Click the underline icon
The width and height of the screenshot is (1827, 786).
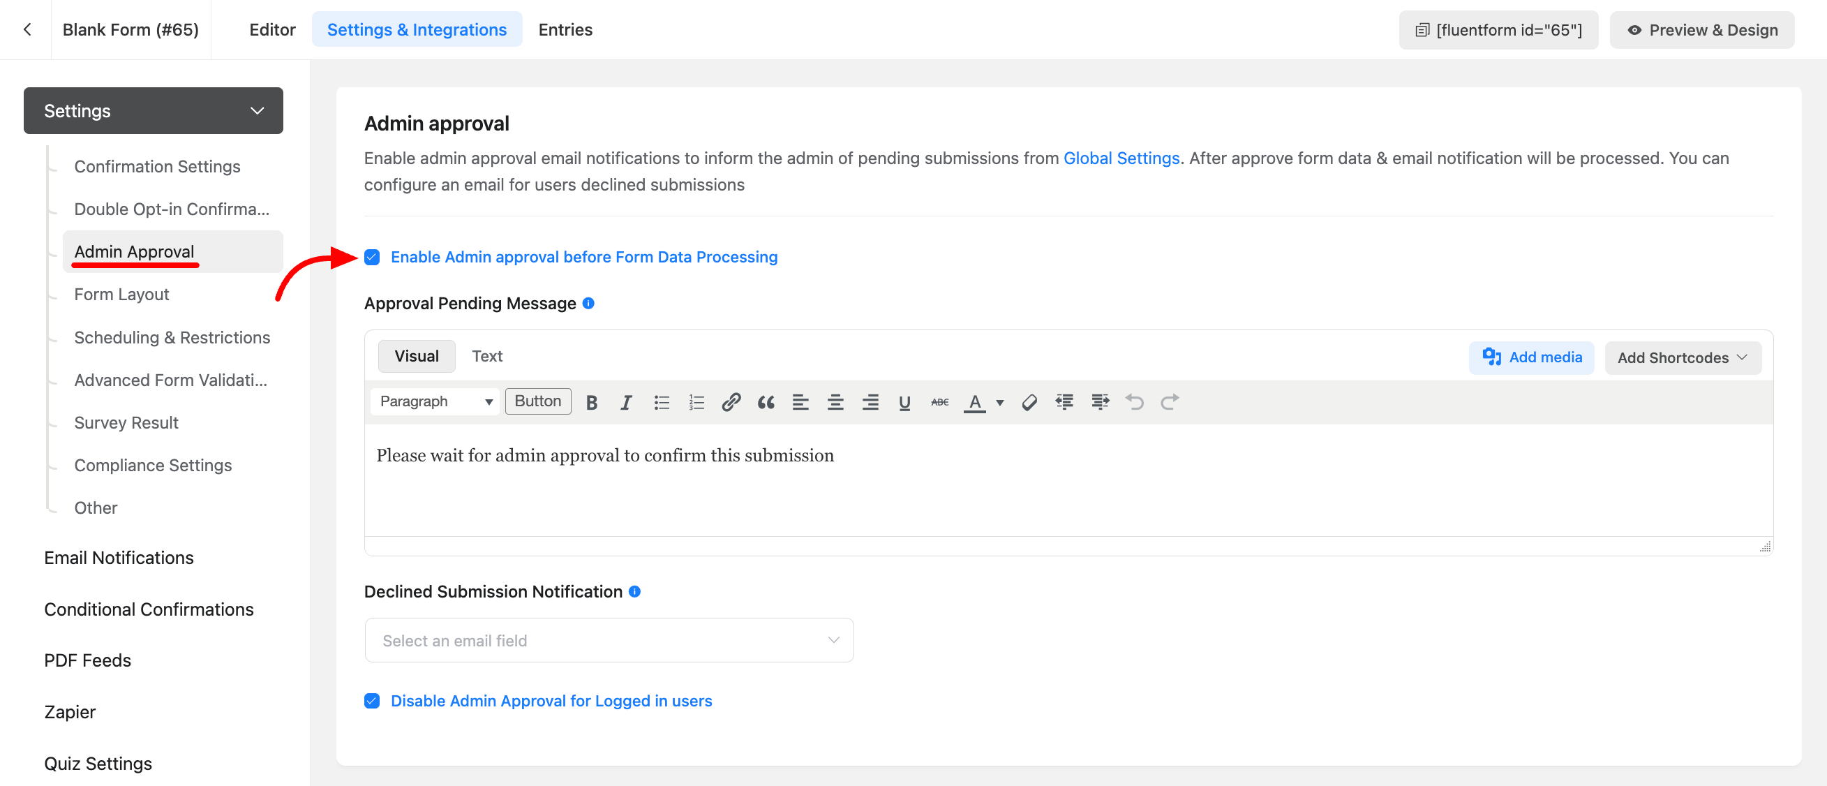[x=904, y=402]
